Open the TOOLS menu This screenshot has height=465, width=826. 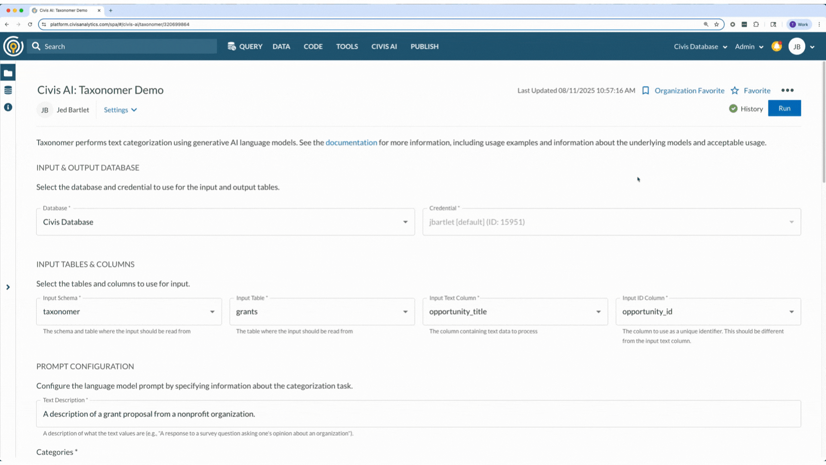point(347,46)
